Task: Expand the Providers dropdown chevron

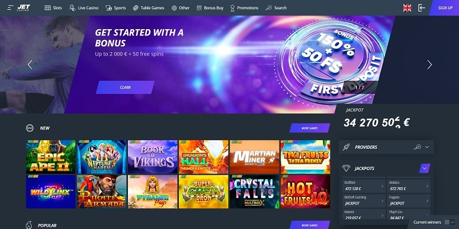Action: point(427,147)
